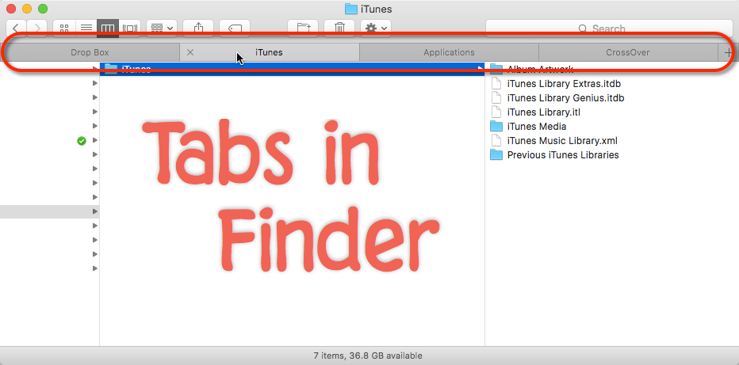Go forward with the toolbar forward arrow
Viewport: 739px width, 365px height.
click(x=36, y=29)
